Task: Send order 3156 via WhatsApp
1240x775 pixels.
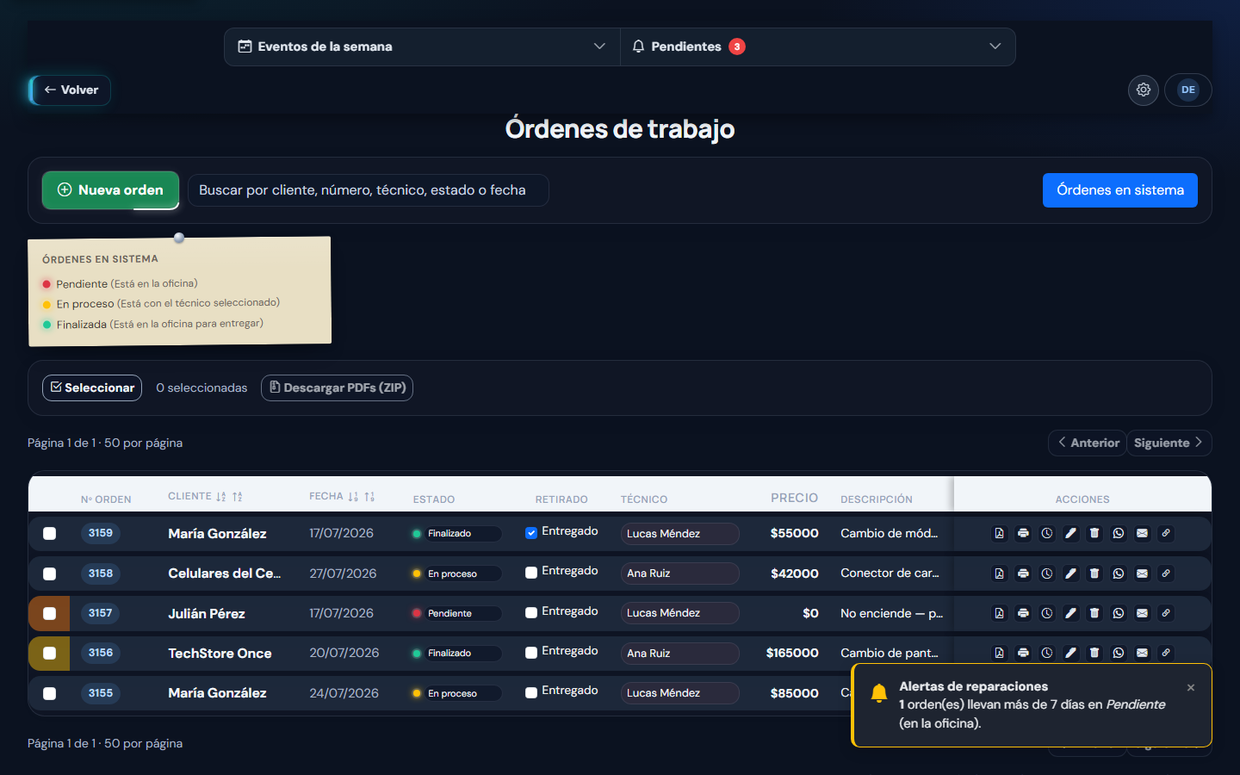Action: pos(1119,653)
